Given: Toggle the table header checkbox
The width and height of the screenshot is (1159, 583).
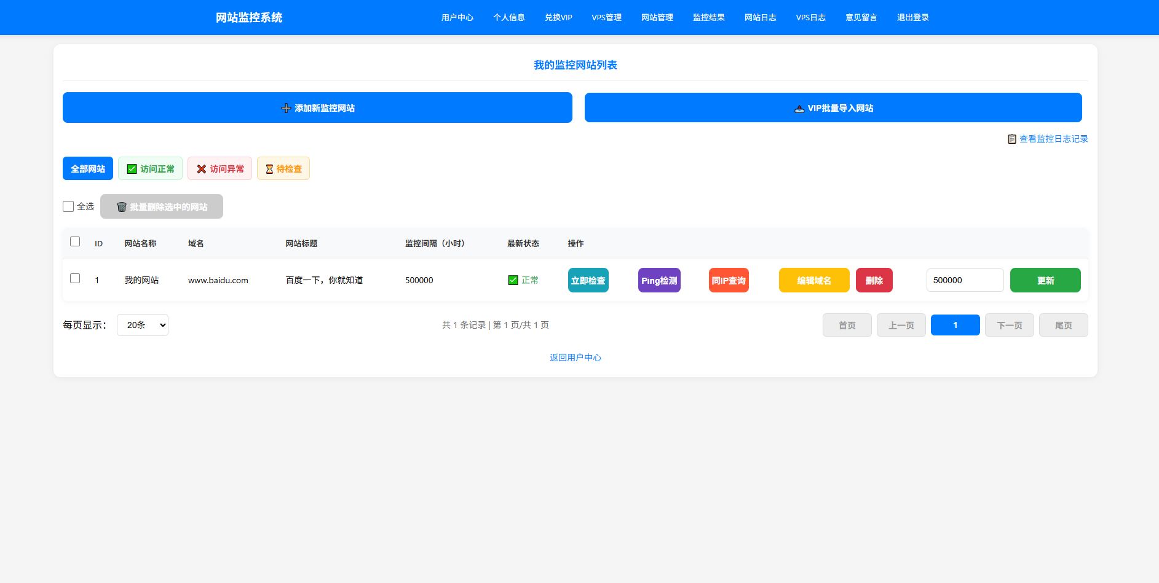Looking at the screenshot, I should pos(75,241).
